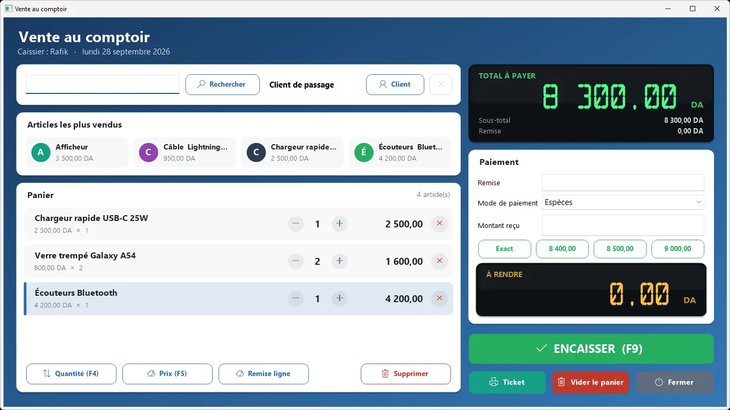
Task: Print with the Ticket button
Action: (x=507, y=382)
